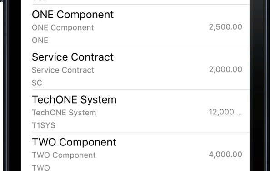
Task: Click the truncated 12,000 amount value
Action: click(225, 112)
